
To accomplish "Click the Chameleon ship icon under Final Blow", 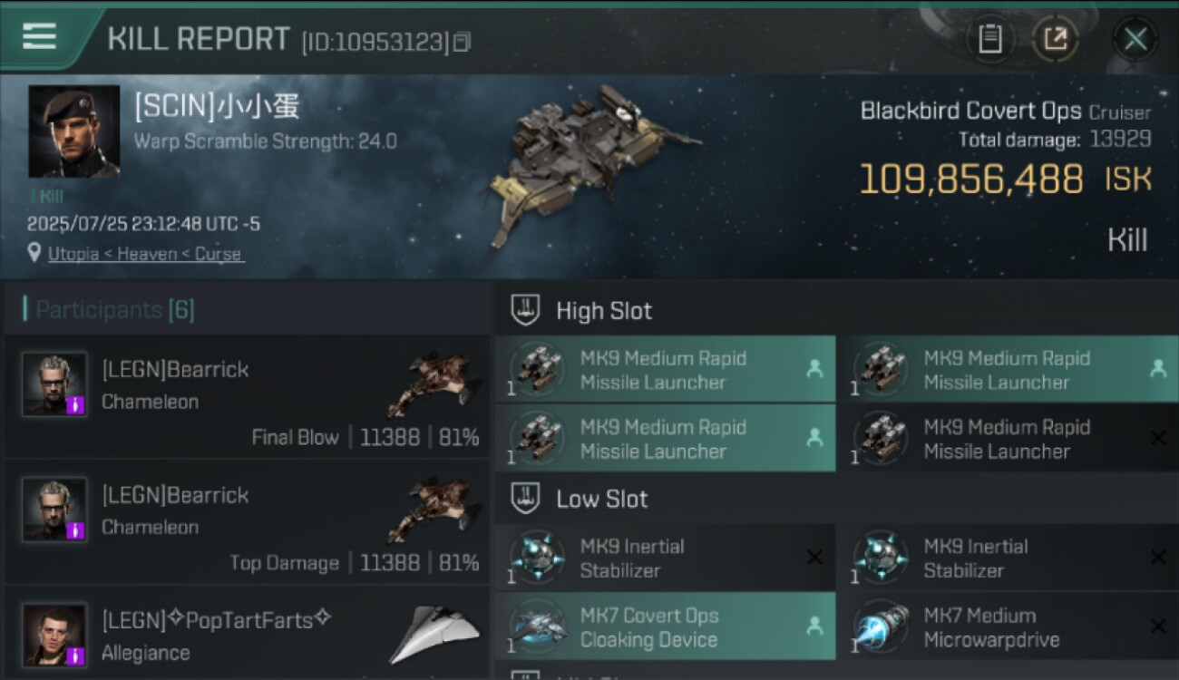I will (x=434, y=381).
